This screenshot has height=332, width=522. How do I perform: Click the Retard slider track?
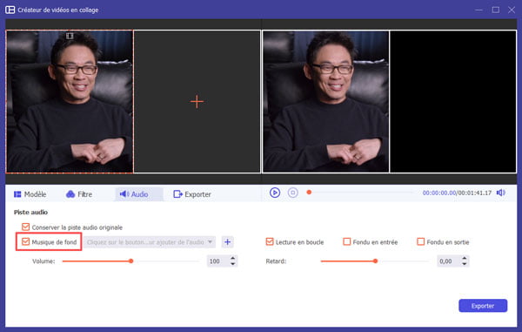375,261
